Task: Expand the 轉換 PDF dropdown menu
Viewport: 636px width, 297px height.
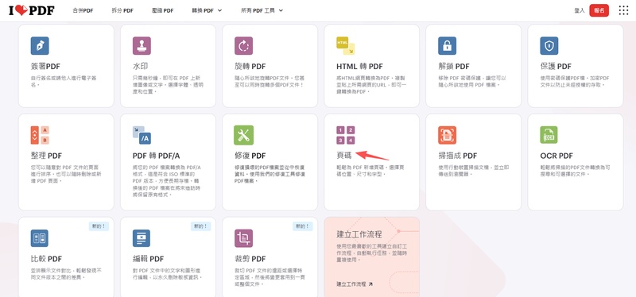Action: (x=207, y=10)
